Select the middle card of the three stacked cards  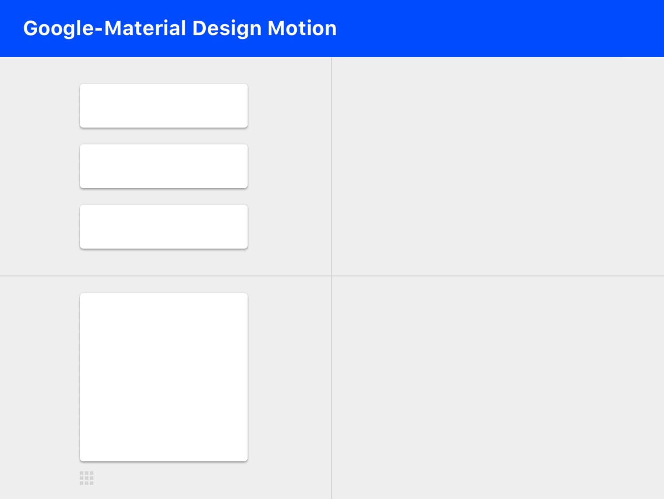164,166
